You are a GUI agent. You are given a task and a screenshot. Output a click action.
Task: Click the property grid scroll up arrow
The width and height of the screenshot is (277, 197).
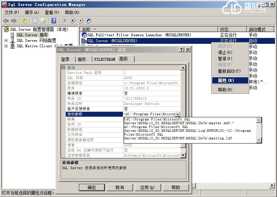pos(183,68)
